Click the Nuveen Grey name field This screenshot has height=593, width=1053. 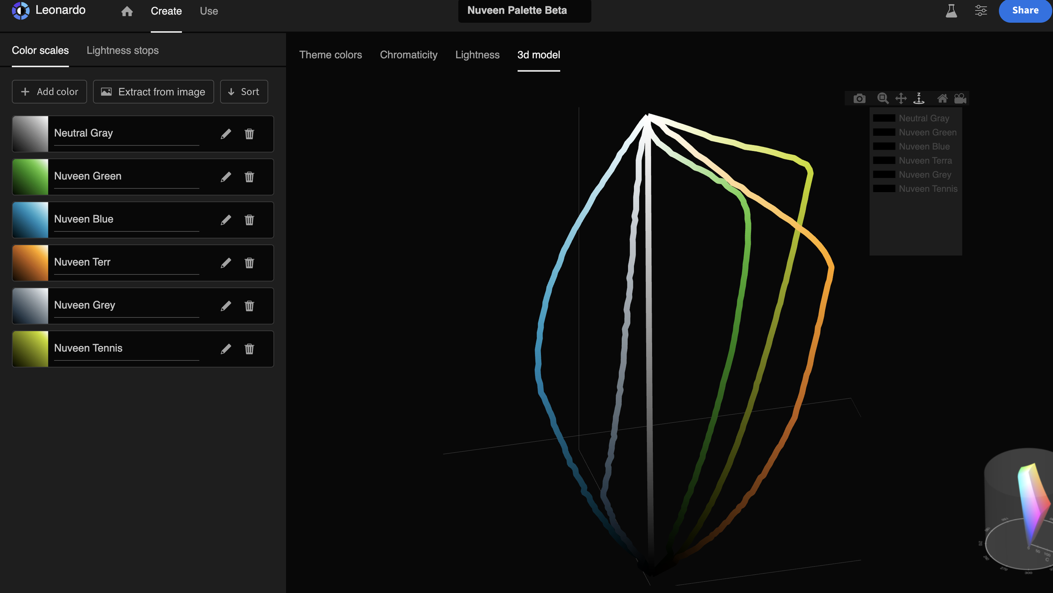click(126, 306)
